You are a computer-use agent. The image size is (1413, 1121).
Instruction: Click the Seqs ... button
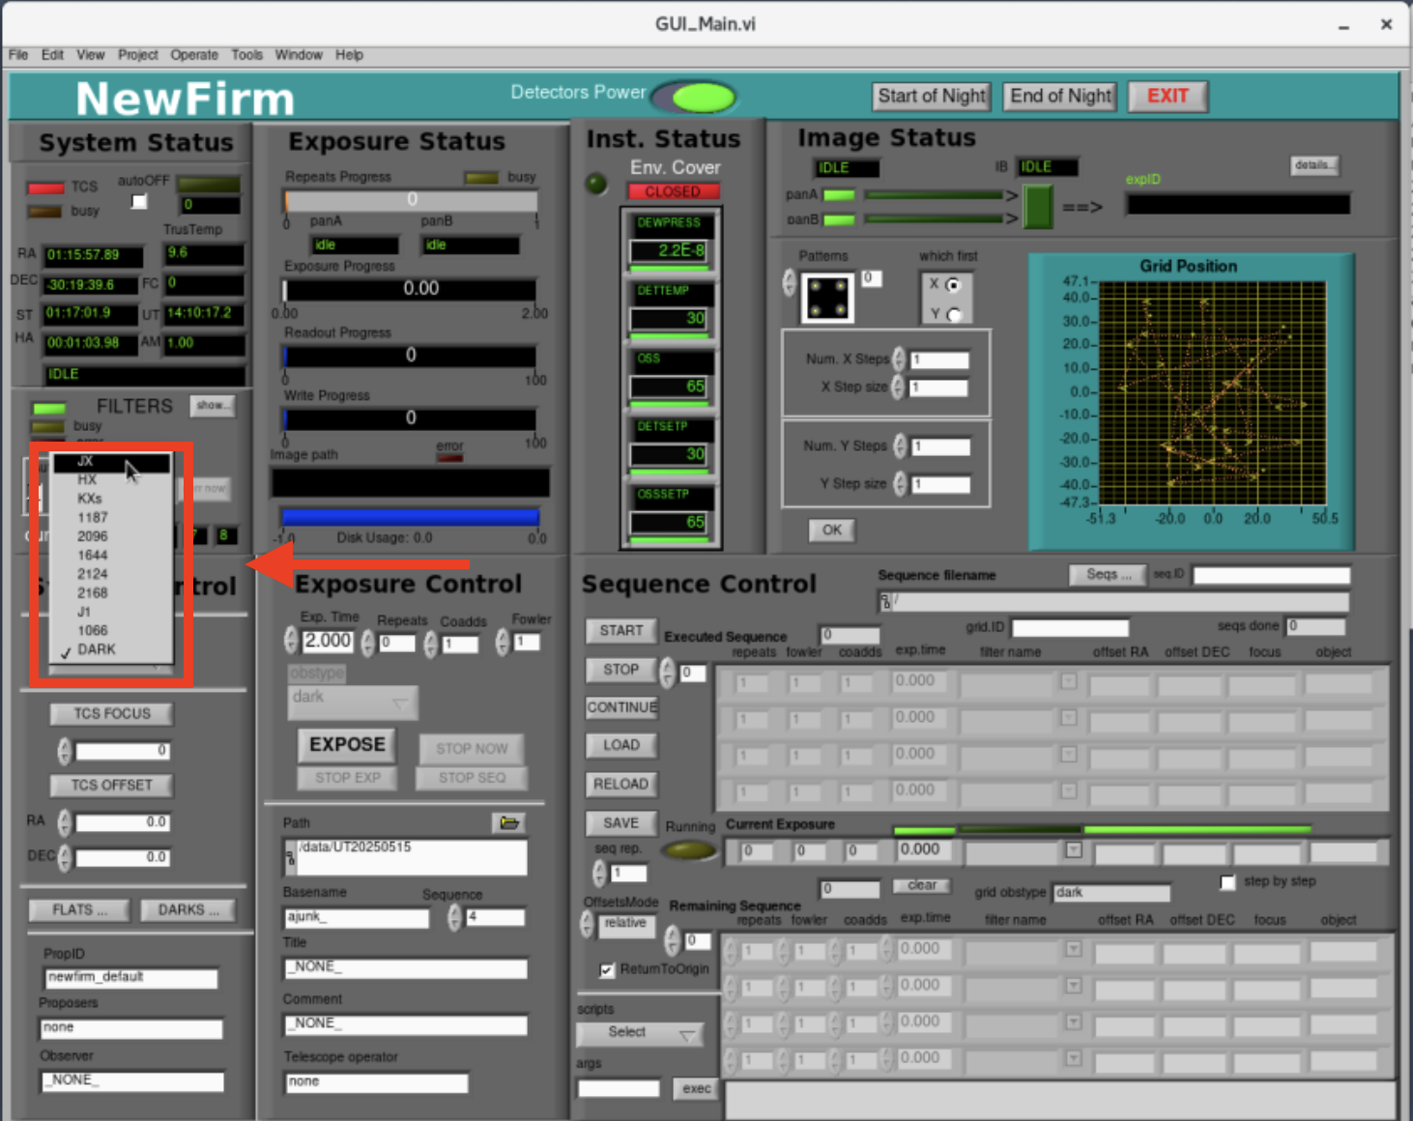[x=1108, y=574]
